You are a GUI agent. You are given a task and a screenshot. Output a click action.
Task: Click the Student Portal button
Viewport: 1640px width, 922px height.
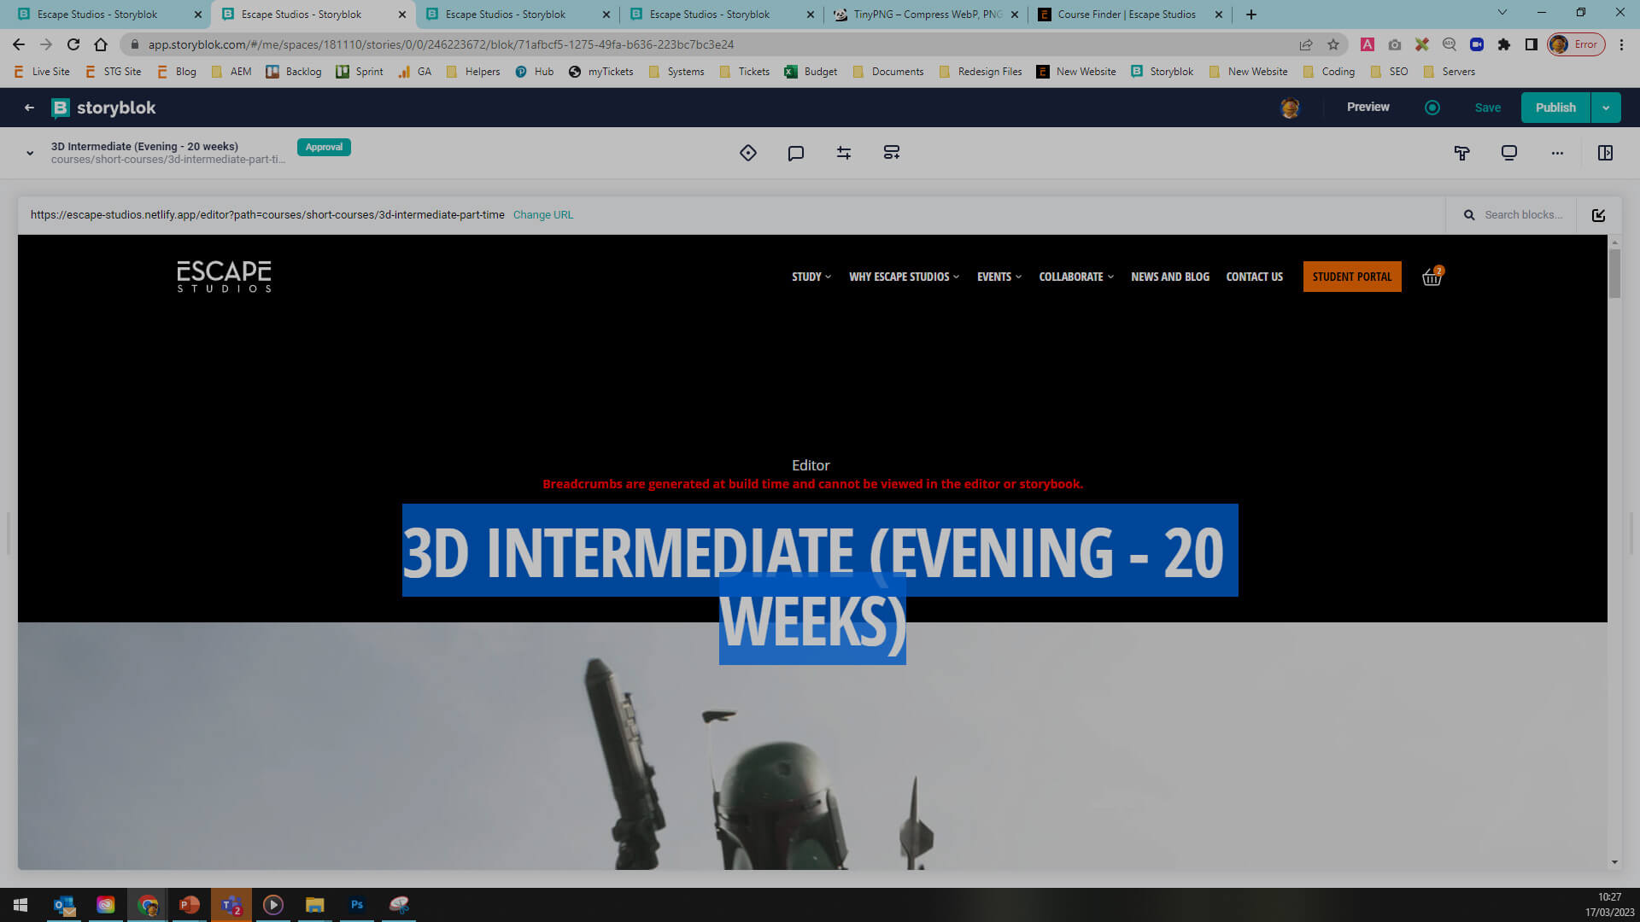[x=1352, y=277]
